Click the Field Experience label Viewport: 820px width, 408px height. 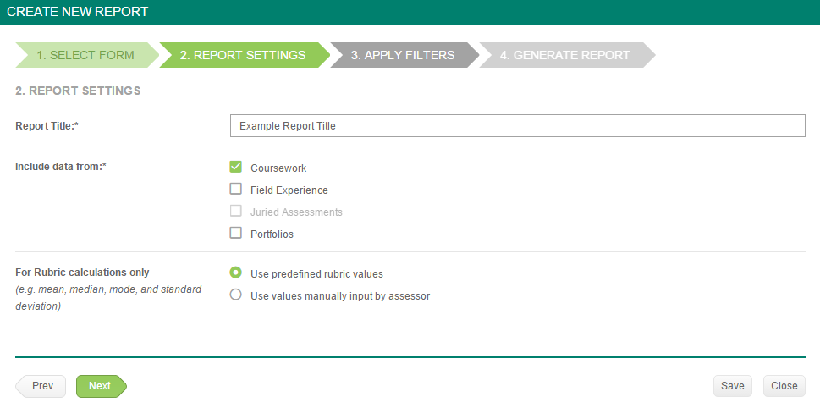click(289, 190)
